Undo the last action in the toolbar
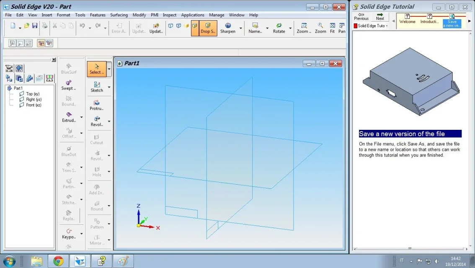The image size is (475, 268). point(83,26)
